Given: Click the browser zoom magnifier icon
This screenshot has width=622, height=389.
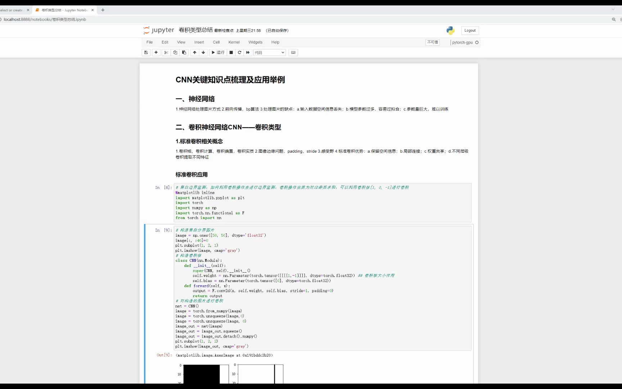Looking at the screenshot, I should [614, 19].
